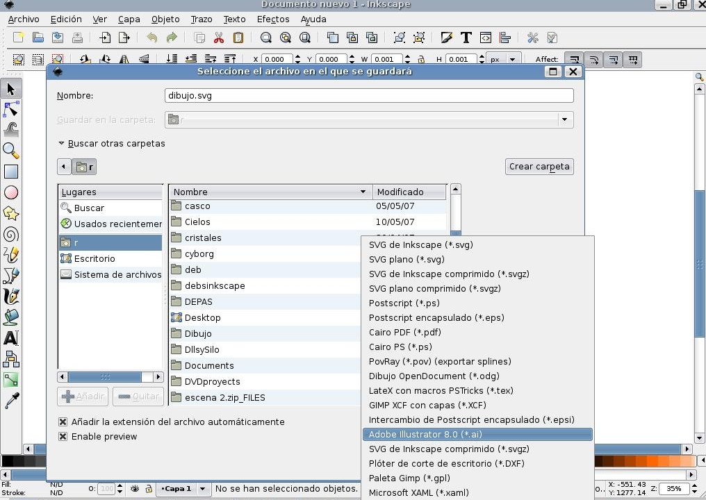The height and width of the screenshot is (500, 706).
Task: Click the 'r' path folder button
Action: (x=84, y=167)
